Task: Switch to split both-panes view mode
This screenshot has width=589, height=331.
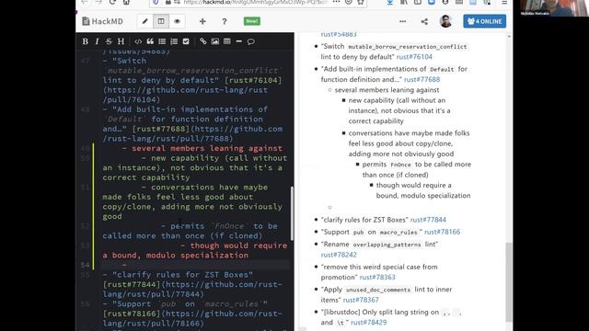Action: [161, 21]
